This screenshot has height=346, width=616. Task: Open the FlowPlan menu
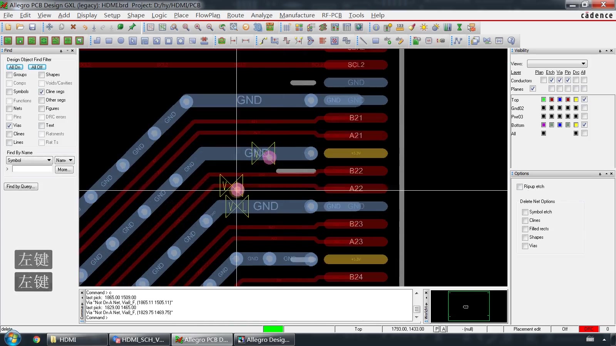(x=208, y=15)
